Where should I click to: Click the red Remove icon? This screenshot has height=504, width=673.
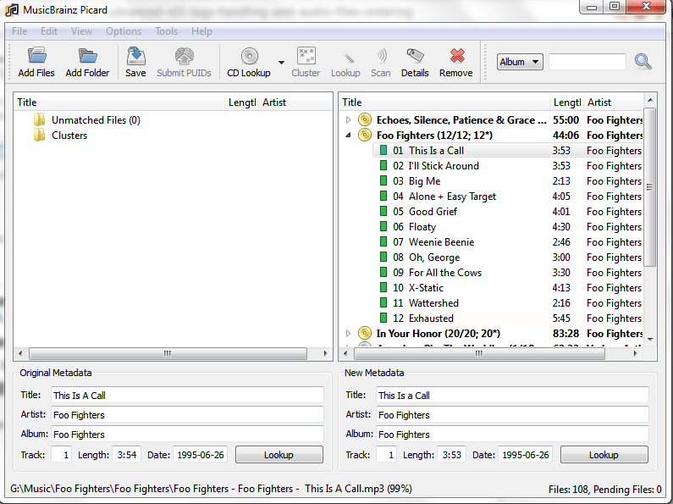(x=456, y=57)
